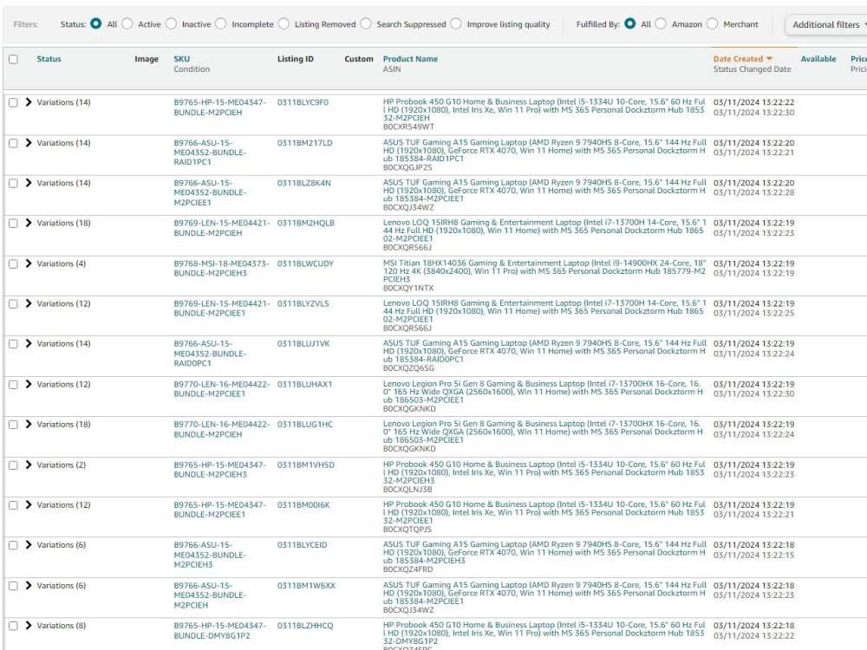Tick the select-all checkbox in table header
This screenshot has width=867, height=650.
click(13, 59)
